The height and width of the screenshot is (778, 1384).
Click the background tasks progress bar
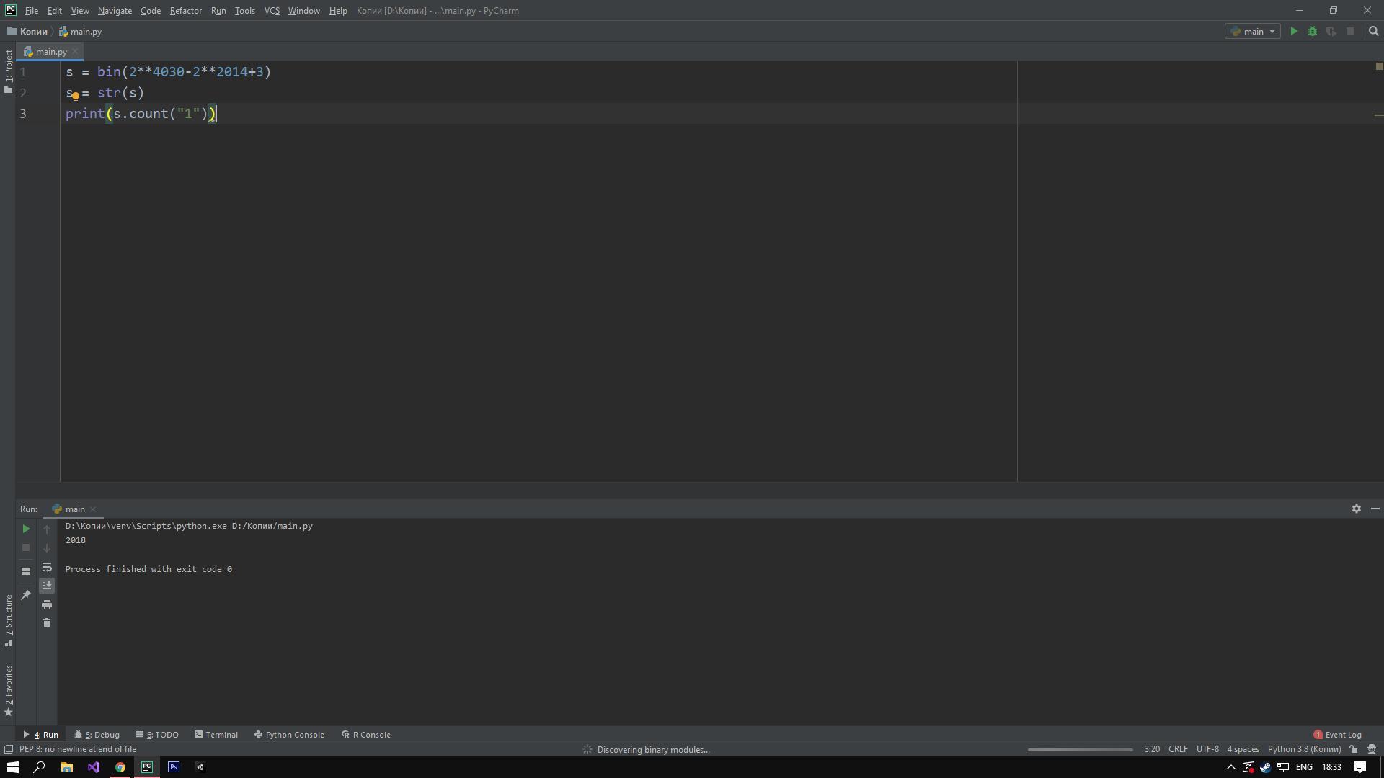tap(1080, 749)
